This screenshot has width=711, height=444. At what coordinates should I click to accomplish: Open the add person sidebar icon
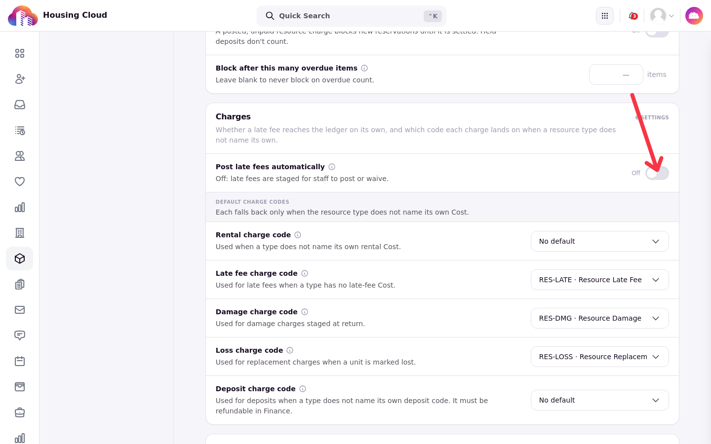click(20, 79)
